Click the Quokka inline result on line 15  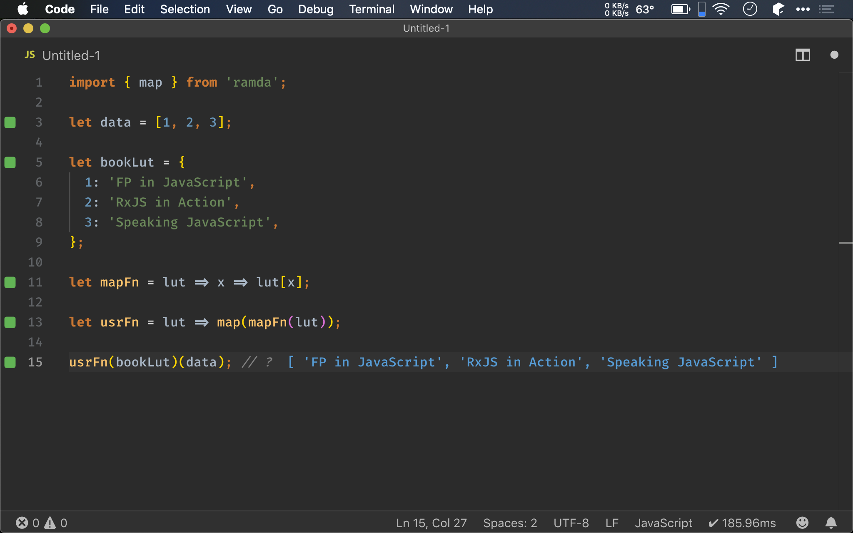[x=533, y=362]
